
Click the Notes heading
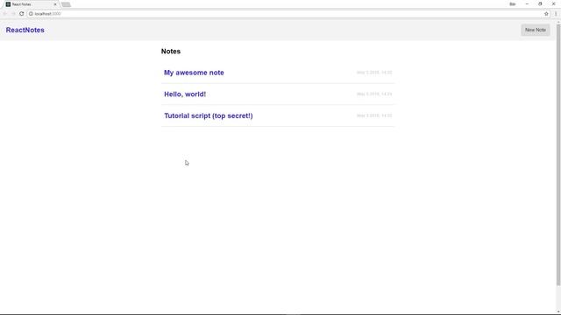tap(171, 52)
